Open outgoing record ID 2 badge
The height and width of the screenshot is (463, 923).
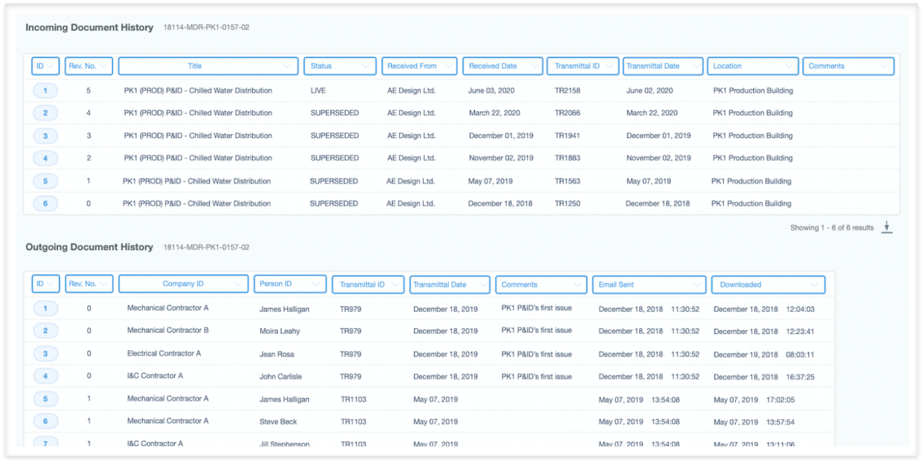[45, 331]
